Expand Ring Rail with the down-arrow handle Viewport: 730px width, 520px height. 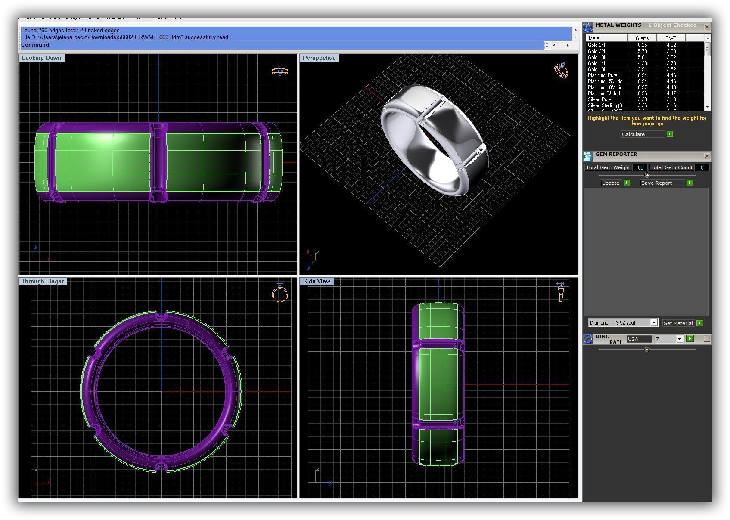[x=647, y=349]
